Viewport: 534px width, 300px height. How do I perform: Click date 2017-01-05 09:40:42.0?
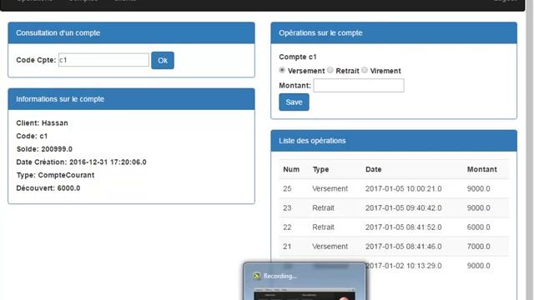click(x=404, y=207)
